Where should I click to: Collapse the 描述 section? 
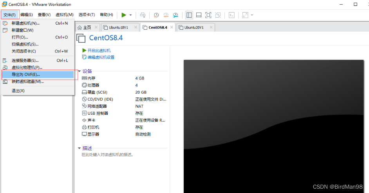tap(80, 148)
